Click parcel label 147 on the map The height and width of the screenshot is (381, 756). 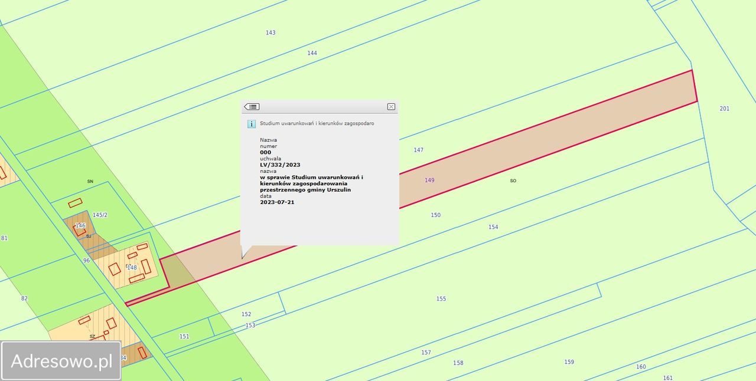pos(418,150)
